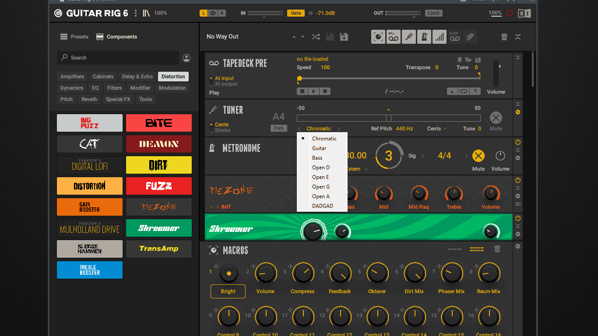
Task: Toggle the Tapedeck loop button
Action: point(464,91)
